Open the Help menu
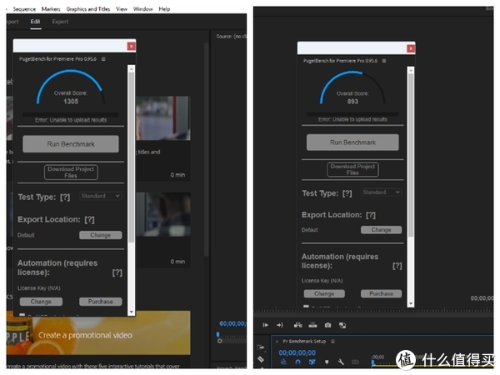 coord(164,9)
